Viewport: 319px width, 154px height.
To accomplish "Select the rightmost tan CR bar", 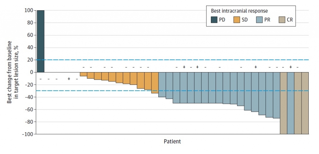I will click(305, 103).
